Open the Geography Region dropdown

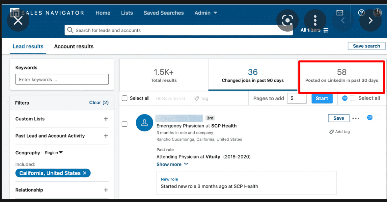coord(54,153)
